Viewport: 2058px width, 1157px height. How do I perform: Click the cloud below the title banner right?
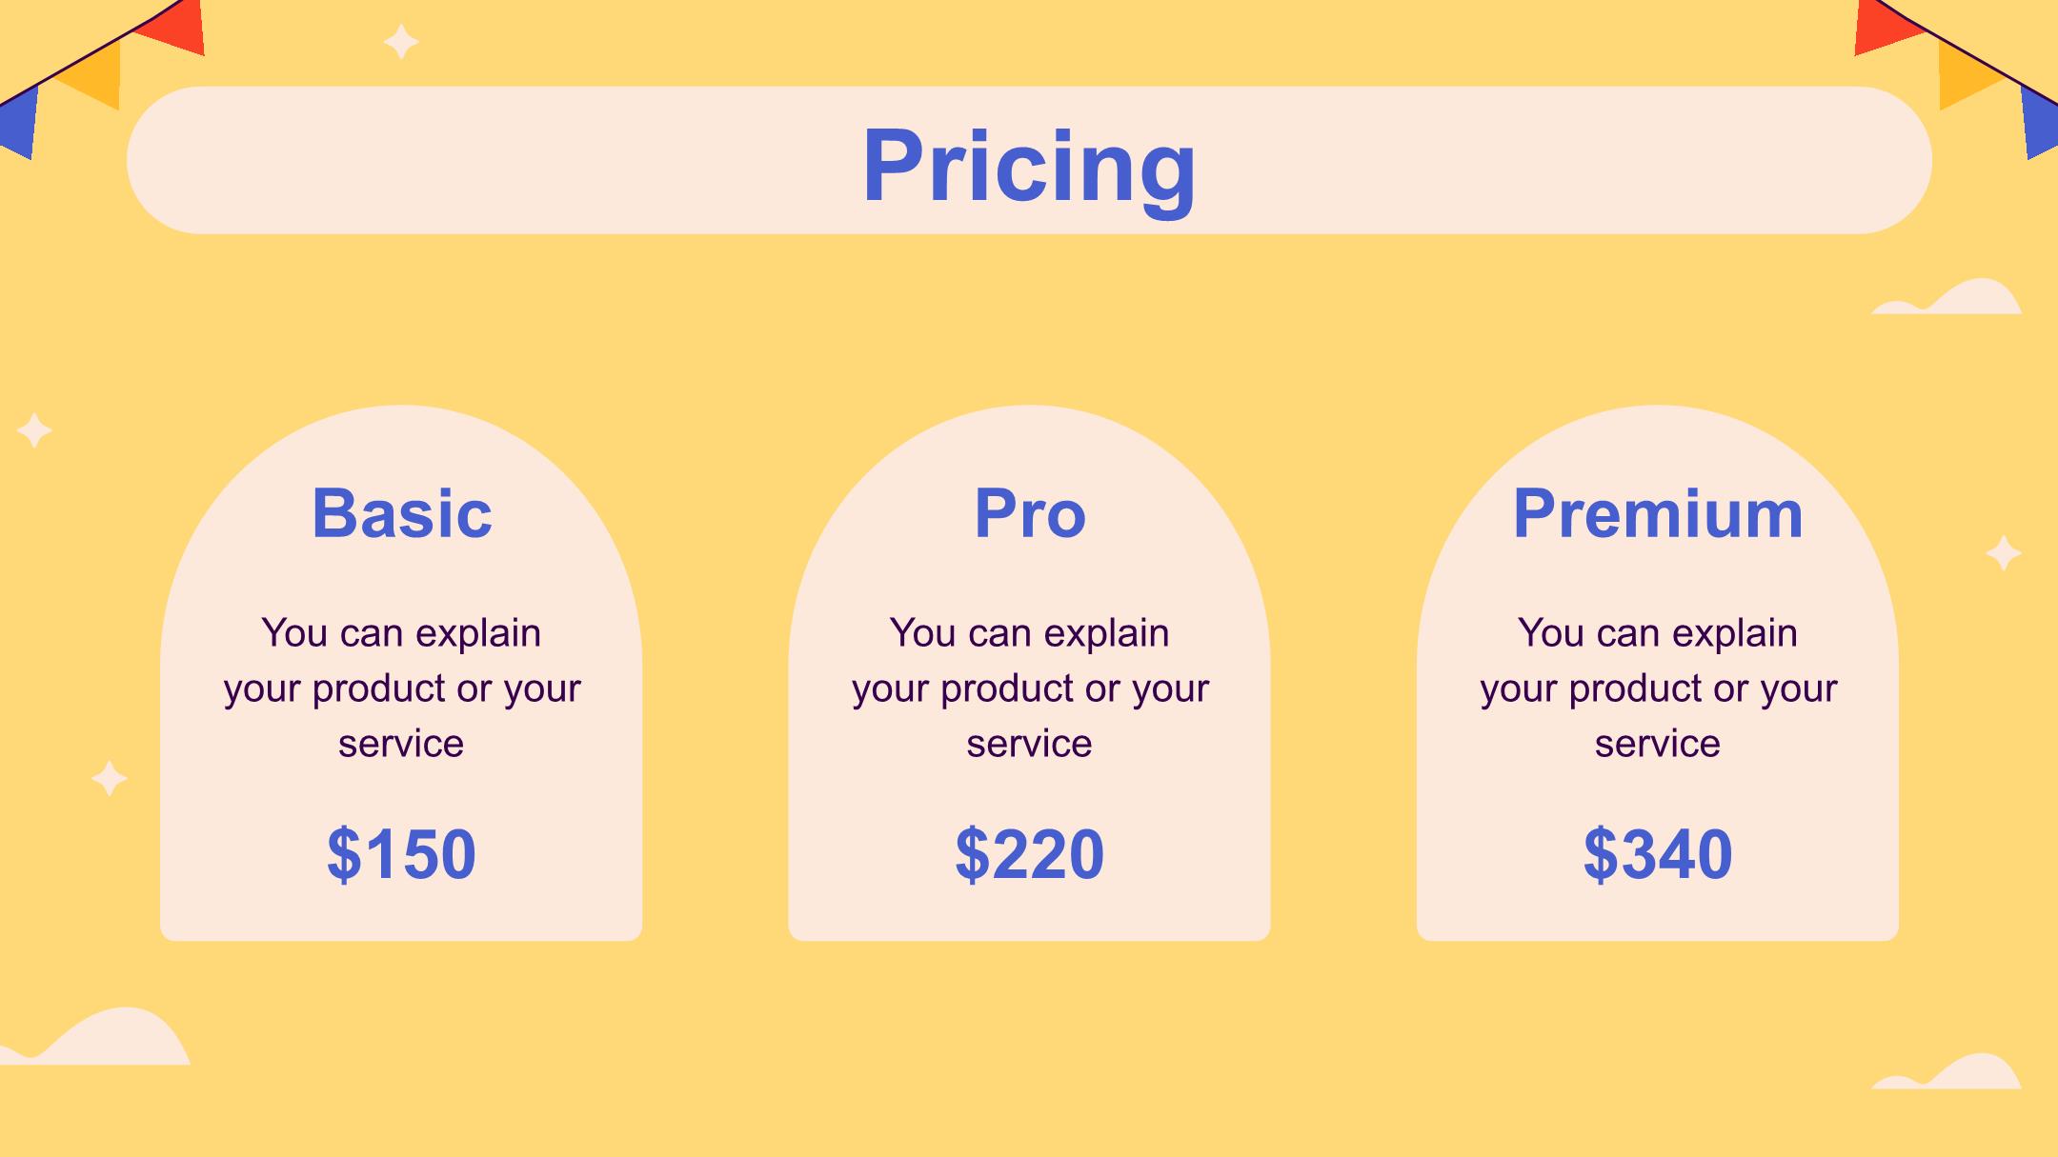1947,296
